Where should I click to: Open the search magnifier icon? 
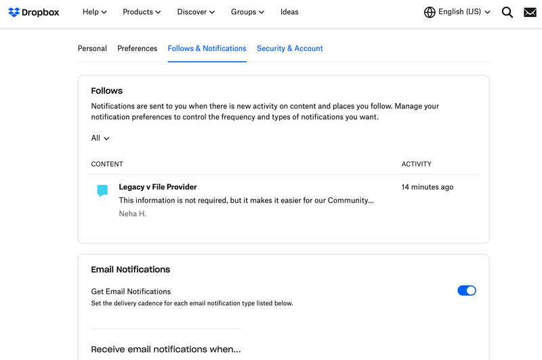pos(507,12)
